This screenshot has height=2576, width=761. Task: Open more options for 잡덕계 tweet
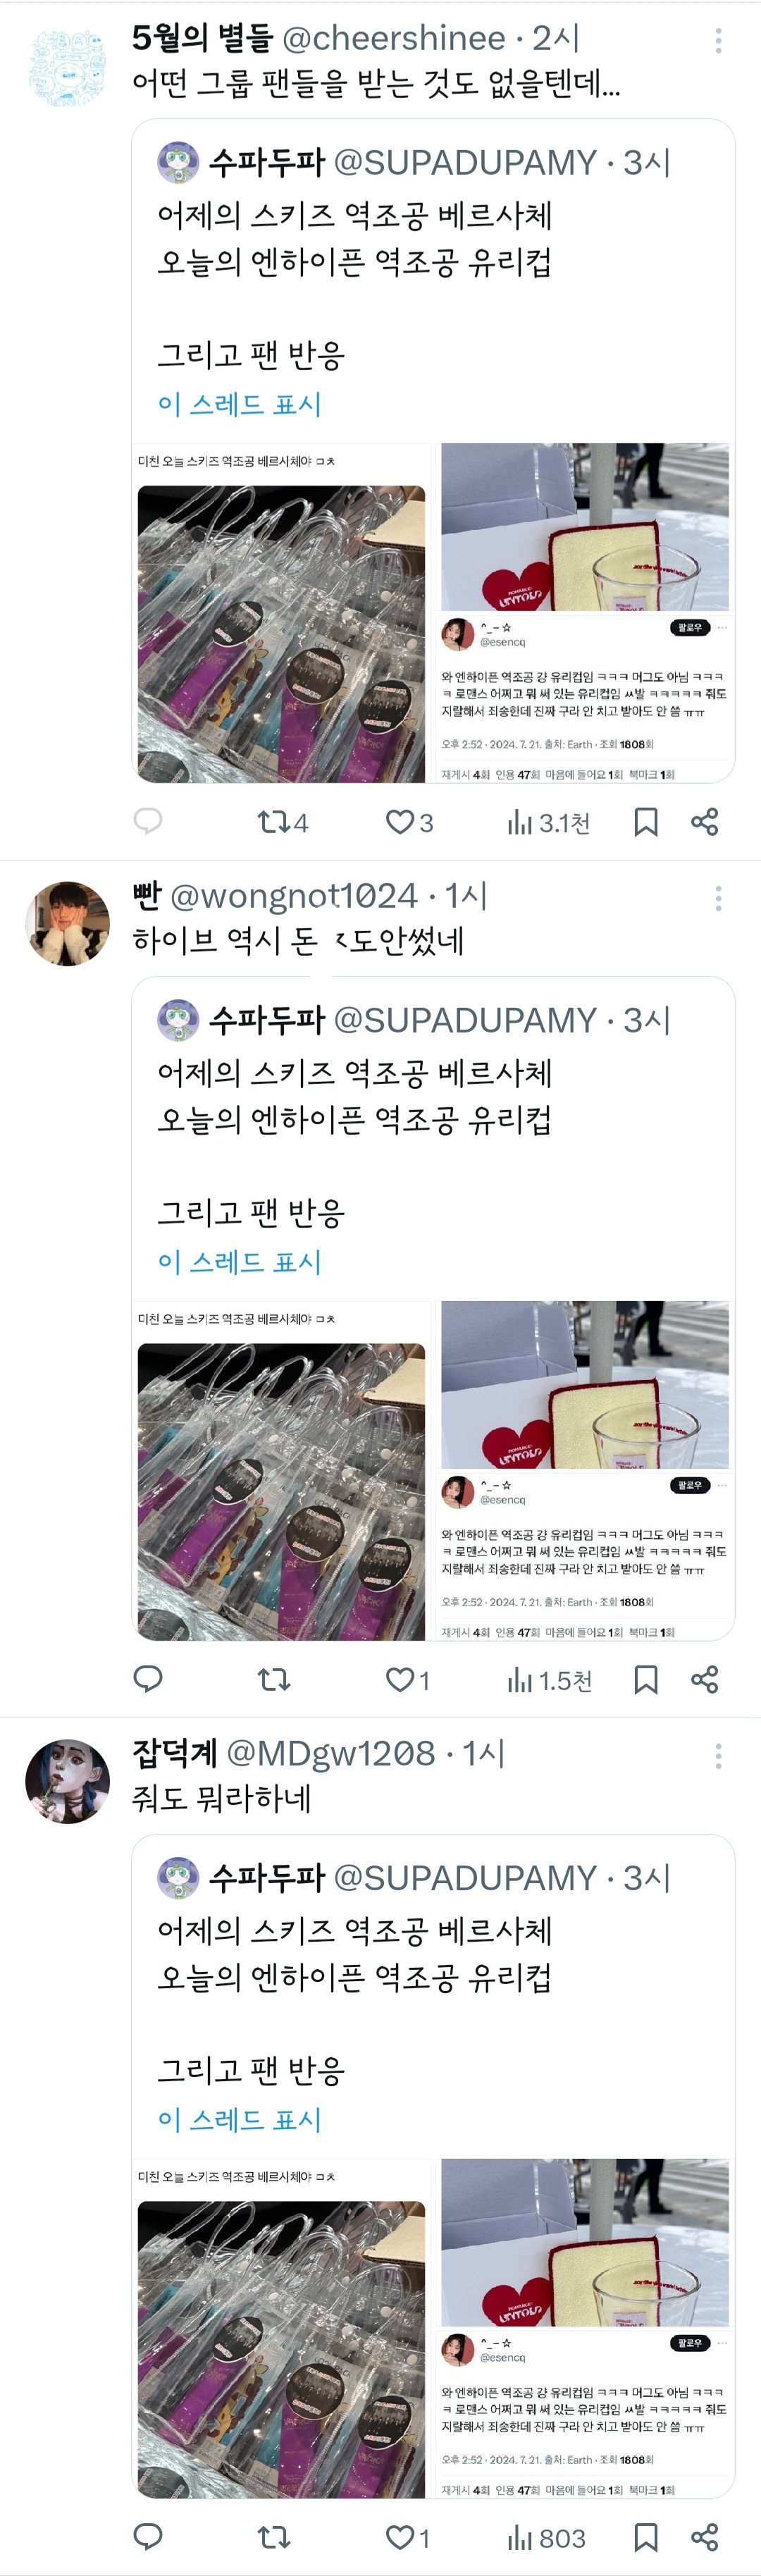718,1755
